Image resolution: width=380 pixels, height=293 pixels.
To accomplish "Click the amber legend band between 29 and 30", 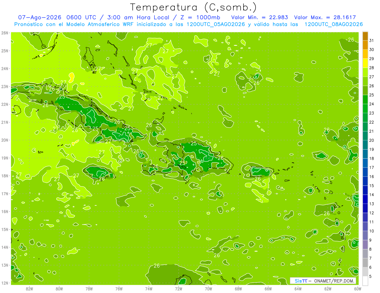I will click(x=365, y=54).
